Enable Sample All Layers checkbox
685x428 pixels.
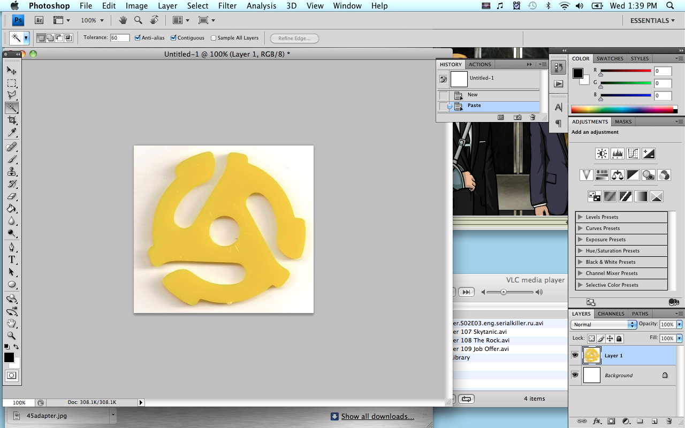click(x=214, y=38)
